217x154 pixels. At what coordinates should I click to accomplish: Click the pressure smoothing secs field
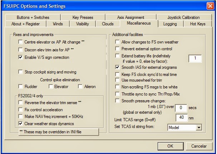click(x=181, y=108)
